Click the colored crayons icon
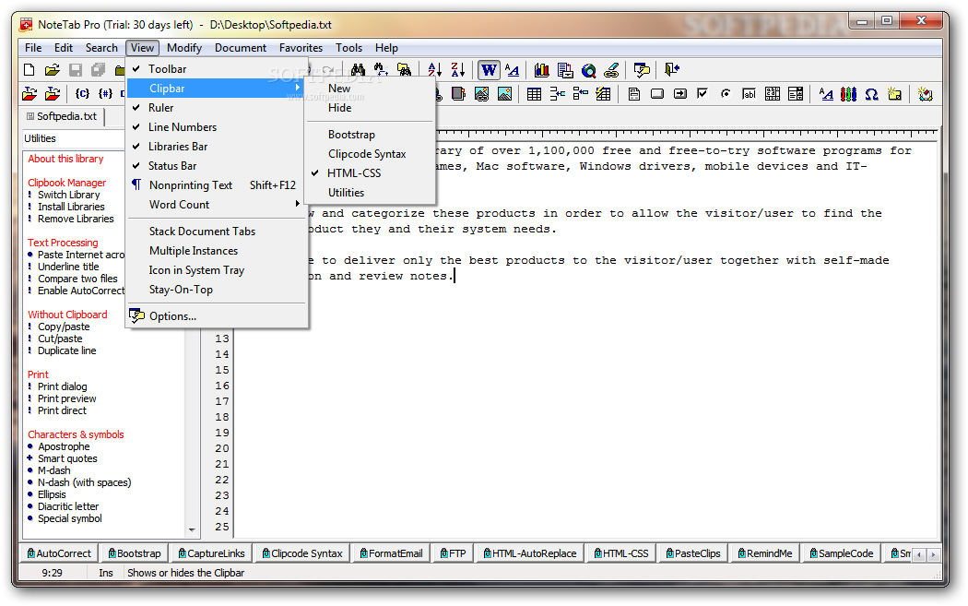Viewport: 968px width, 606px height. 849,94
